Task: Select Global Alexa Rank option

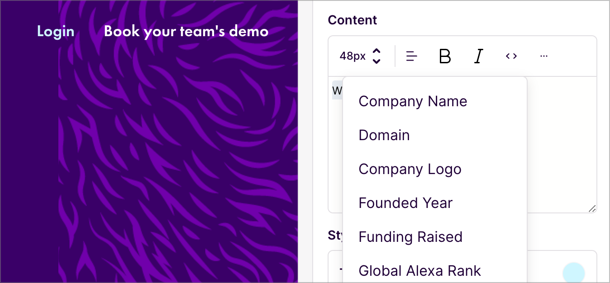Action: tap(419, 271)
